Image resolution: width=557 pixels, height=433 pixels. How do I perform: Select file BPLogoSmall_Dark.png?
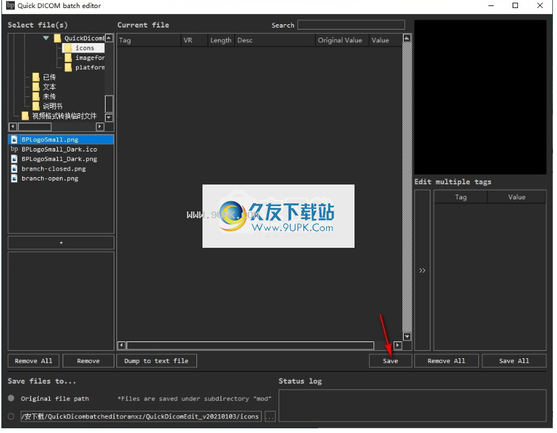tap(59, 159)
